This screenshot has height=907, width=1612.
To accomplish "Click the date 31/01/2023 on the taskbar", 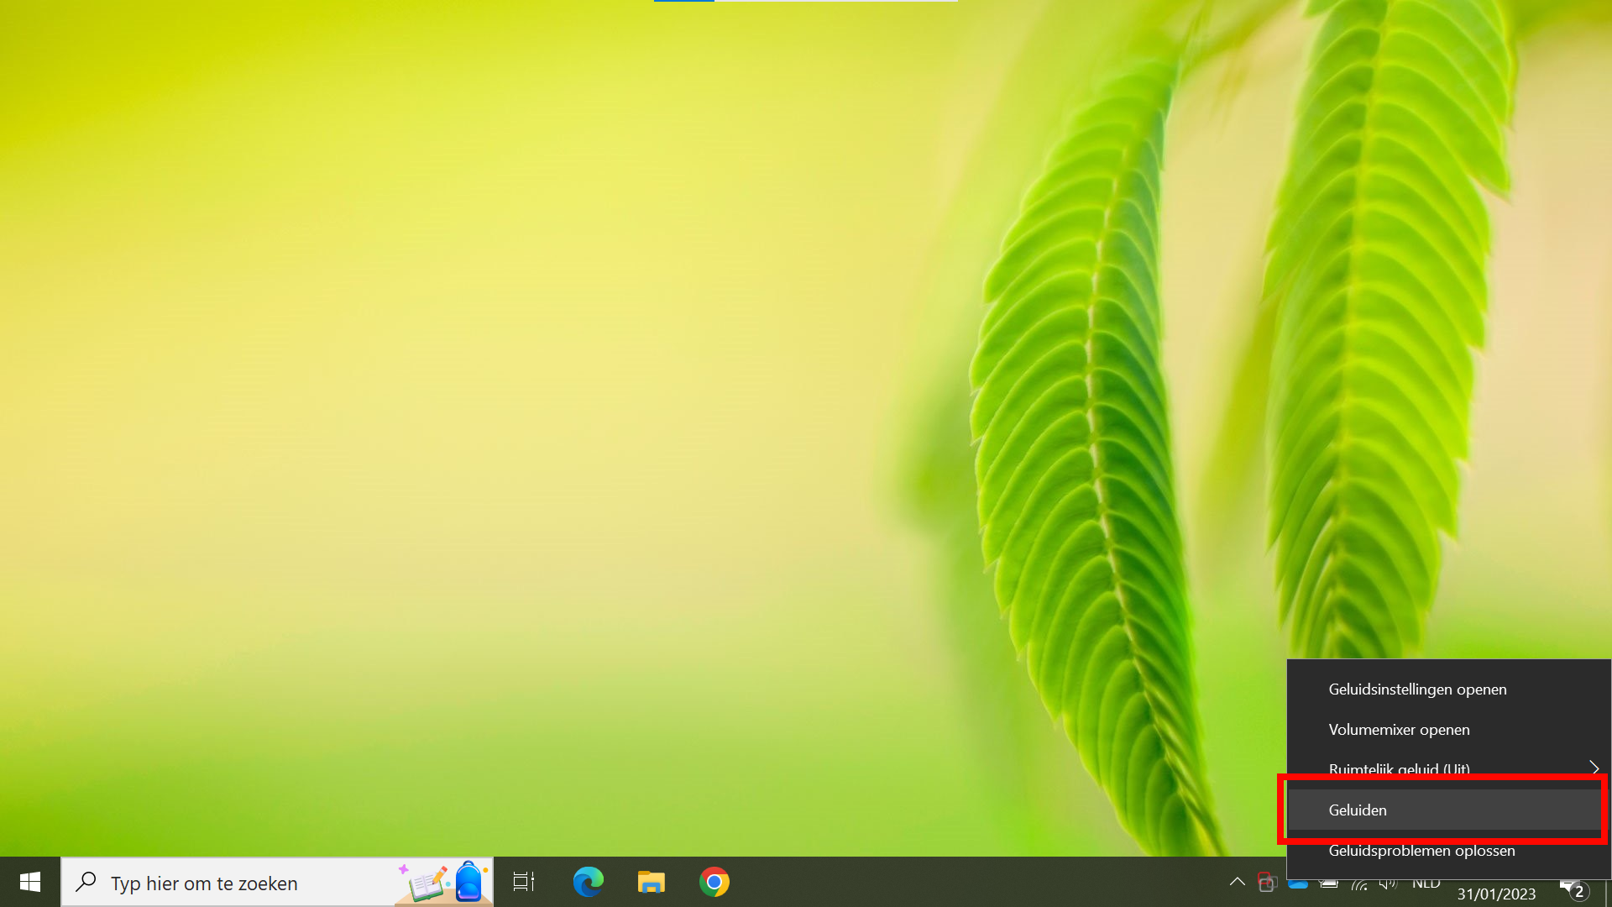I will tap(1496, 894).
